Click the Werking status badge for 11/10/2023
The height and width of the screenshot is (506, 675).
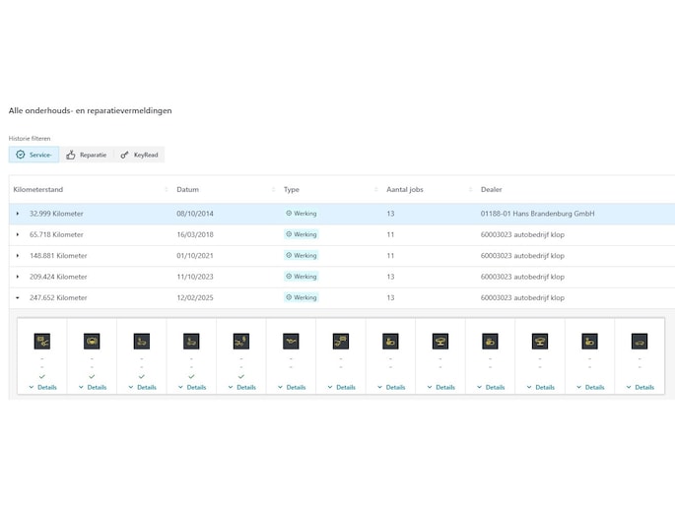tap(302, 277)
